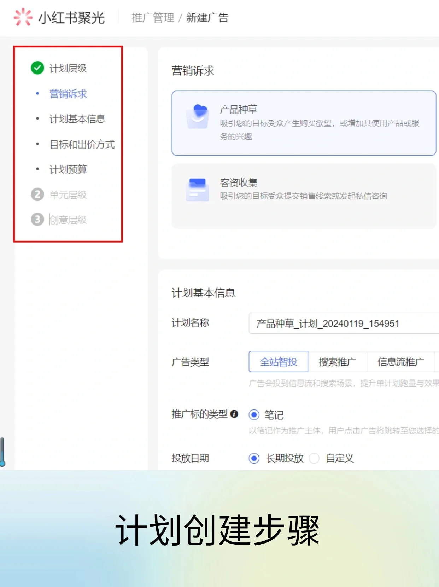Select the 客资收集 marketing goal card
Viewport: 439px width, 587px height.
[x=303, y=196]
